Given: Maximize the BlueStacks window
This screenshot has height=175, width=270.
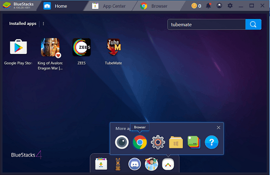Looking at the screenshot, I should pyautogui.click(x=252, y=6).
